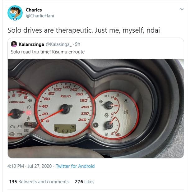Open Kalamzinga's profile name

click(x=31, y=44)
